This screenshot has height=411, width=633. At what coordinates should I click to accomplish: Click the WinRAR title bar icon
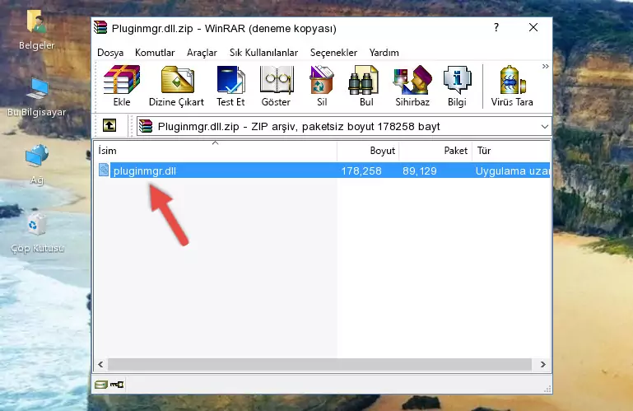coord(100,28)
